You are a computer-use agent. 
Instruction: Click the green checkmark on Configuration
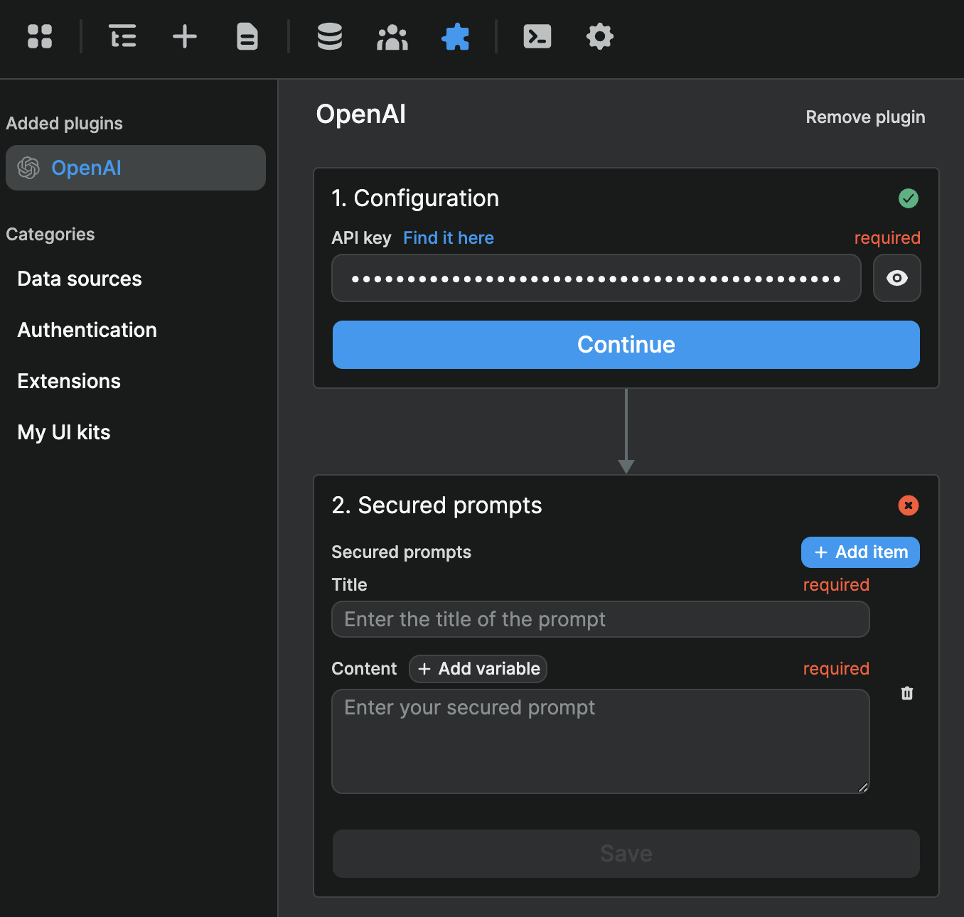coord(908,198)
